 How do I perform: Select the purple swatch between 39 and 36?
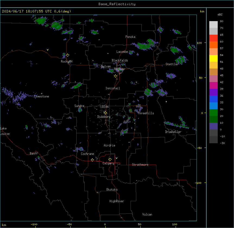213,92
